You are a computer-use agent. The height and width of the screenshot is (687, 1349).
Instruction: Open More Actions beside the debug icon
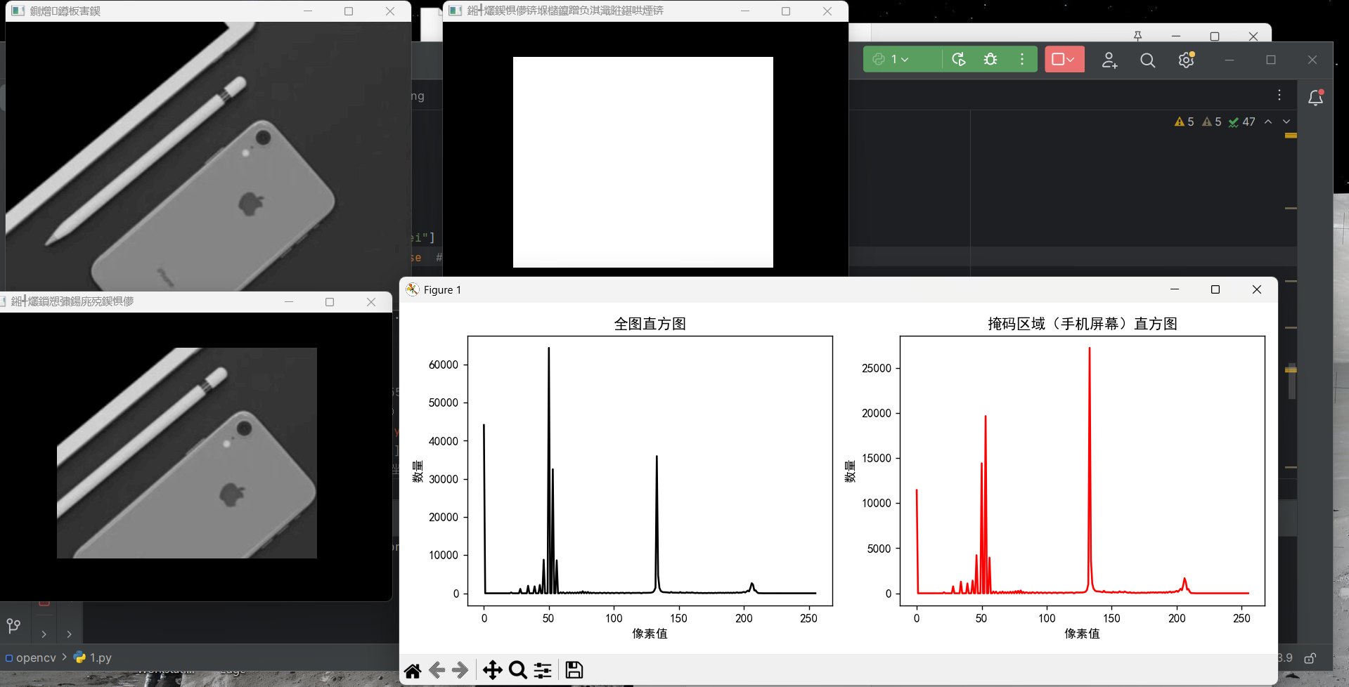click(1022, 60)
